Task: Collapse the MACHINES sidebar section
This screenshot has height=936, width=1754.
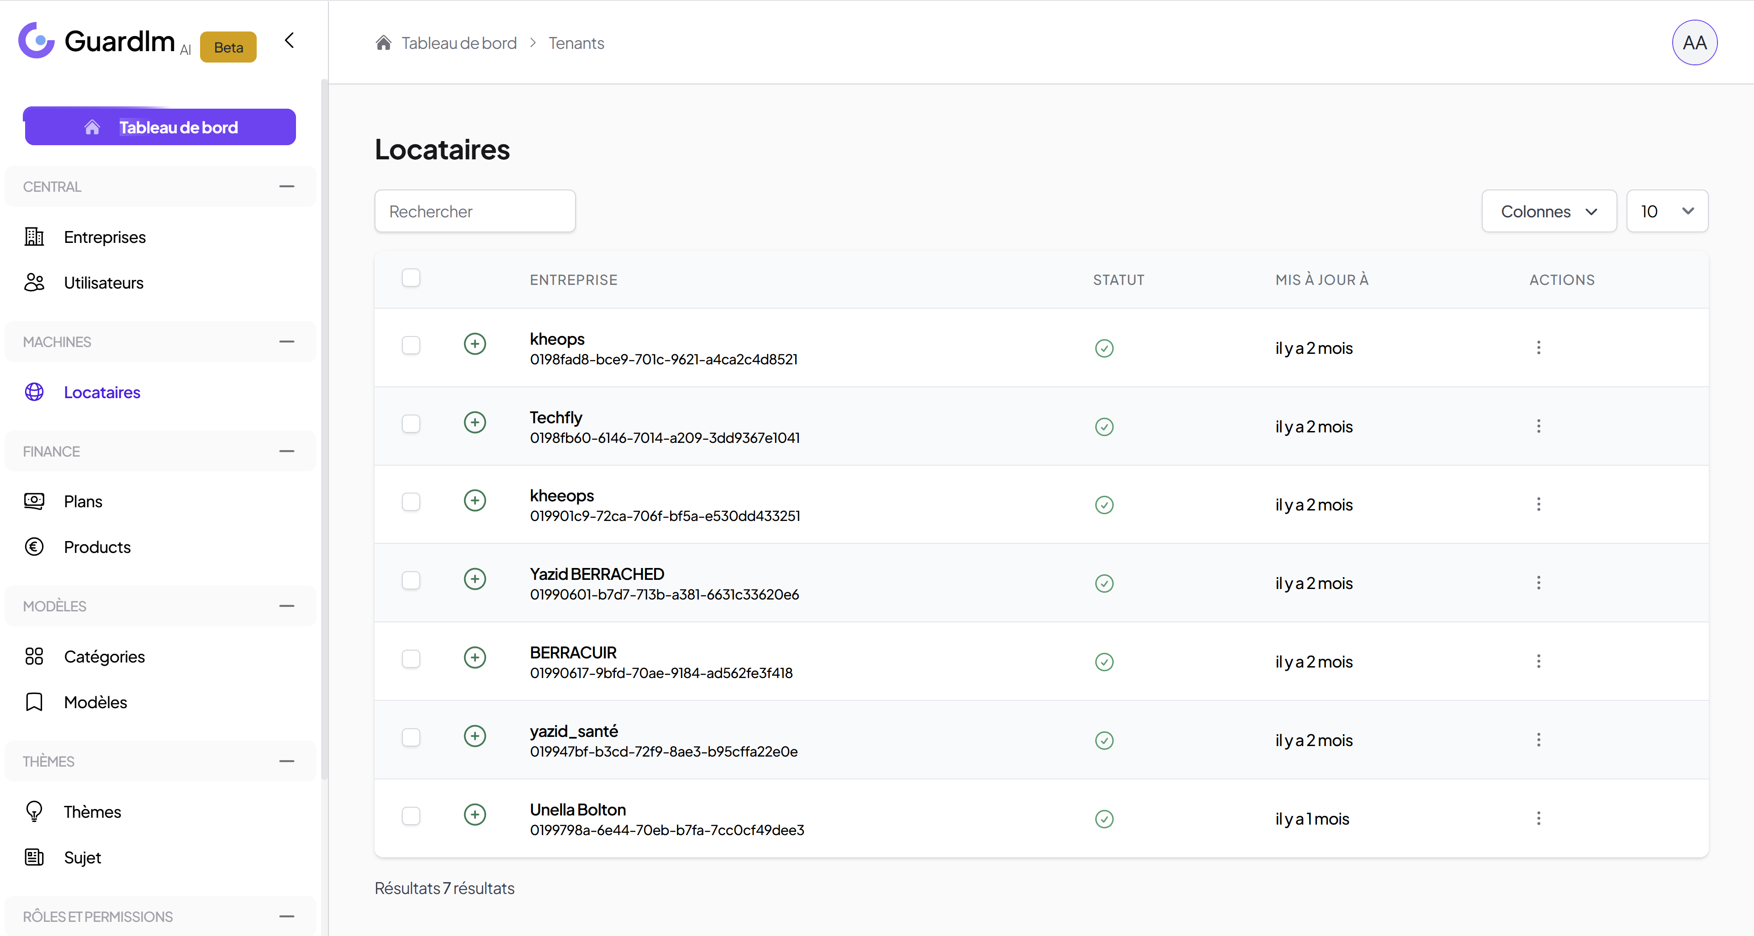Action: (x=287, y=342)
